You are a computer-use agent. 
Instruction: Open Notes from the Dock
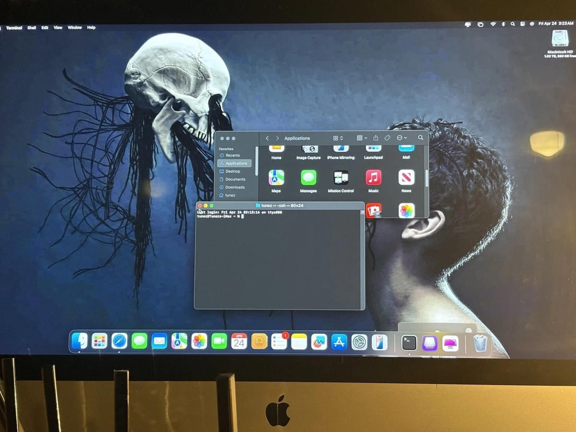[299, 341]
